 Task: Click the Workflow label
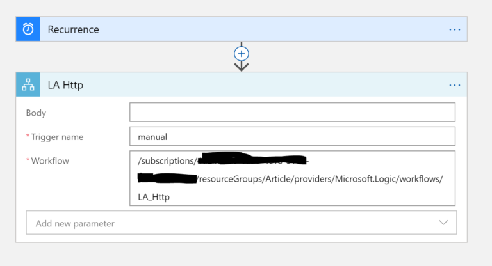(x=50, y=161)
